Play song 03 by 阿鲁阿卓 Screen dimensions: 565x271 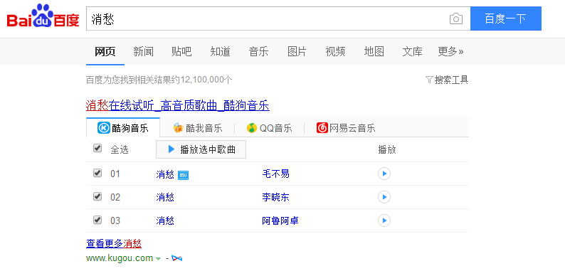(x=384, y=220)
